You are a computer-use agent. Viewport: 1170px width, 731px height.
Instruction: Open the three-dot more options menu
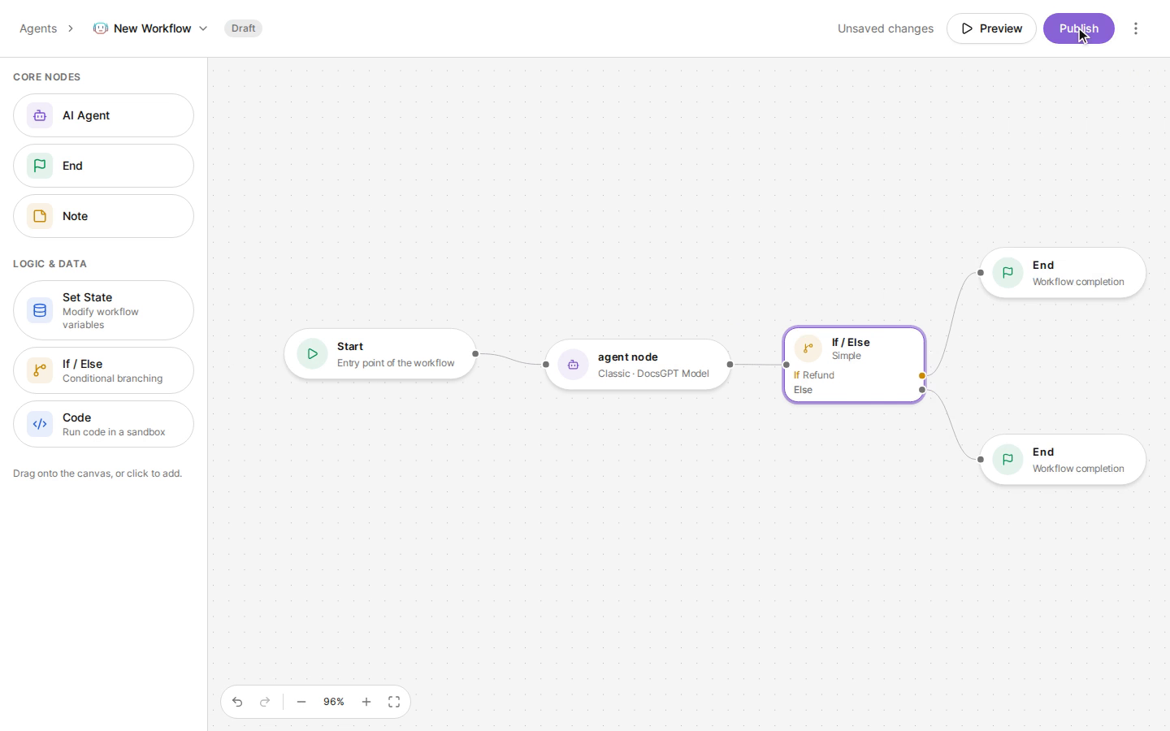point(1136,28)
